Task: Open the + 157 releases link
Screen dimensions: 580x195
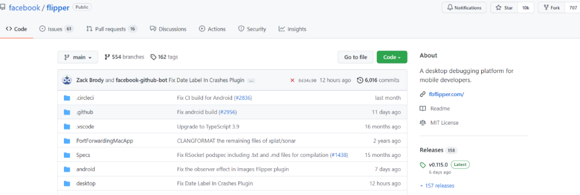Action: (437, 186)
